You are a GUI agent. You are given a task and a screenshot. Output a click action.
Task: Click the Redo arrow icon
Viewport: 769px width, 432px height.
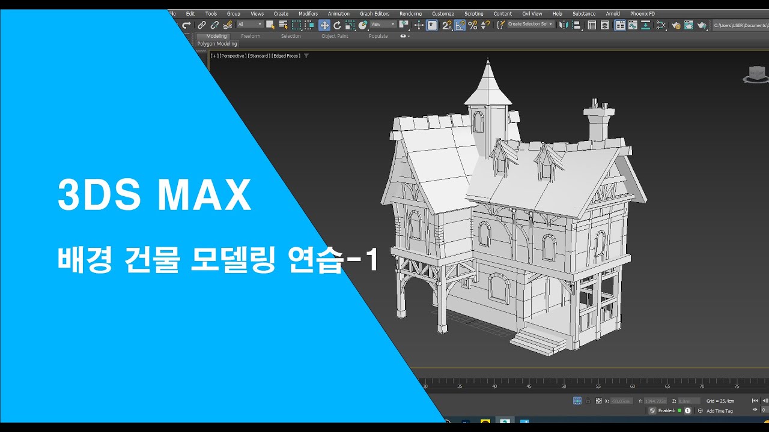[x=186, y=25]
